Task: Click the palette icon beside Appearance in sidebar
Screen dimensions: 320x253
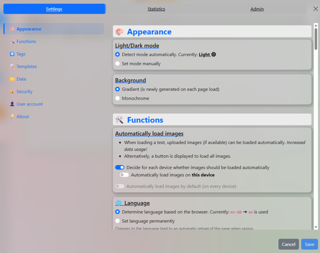Action: tap(12, 29)
